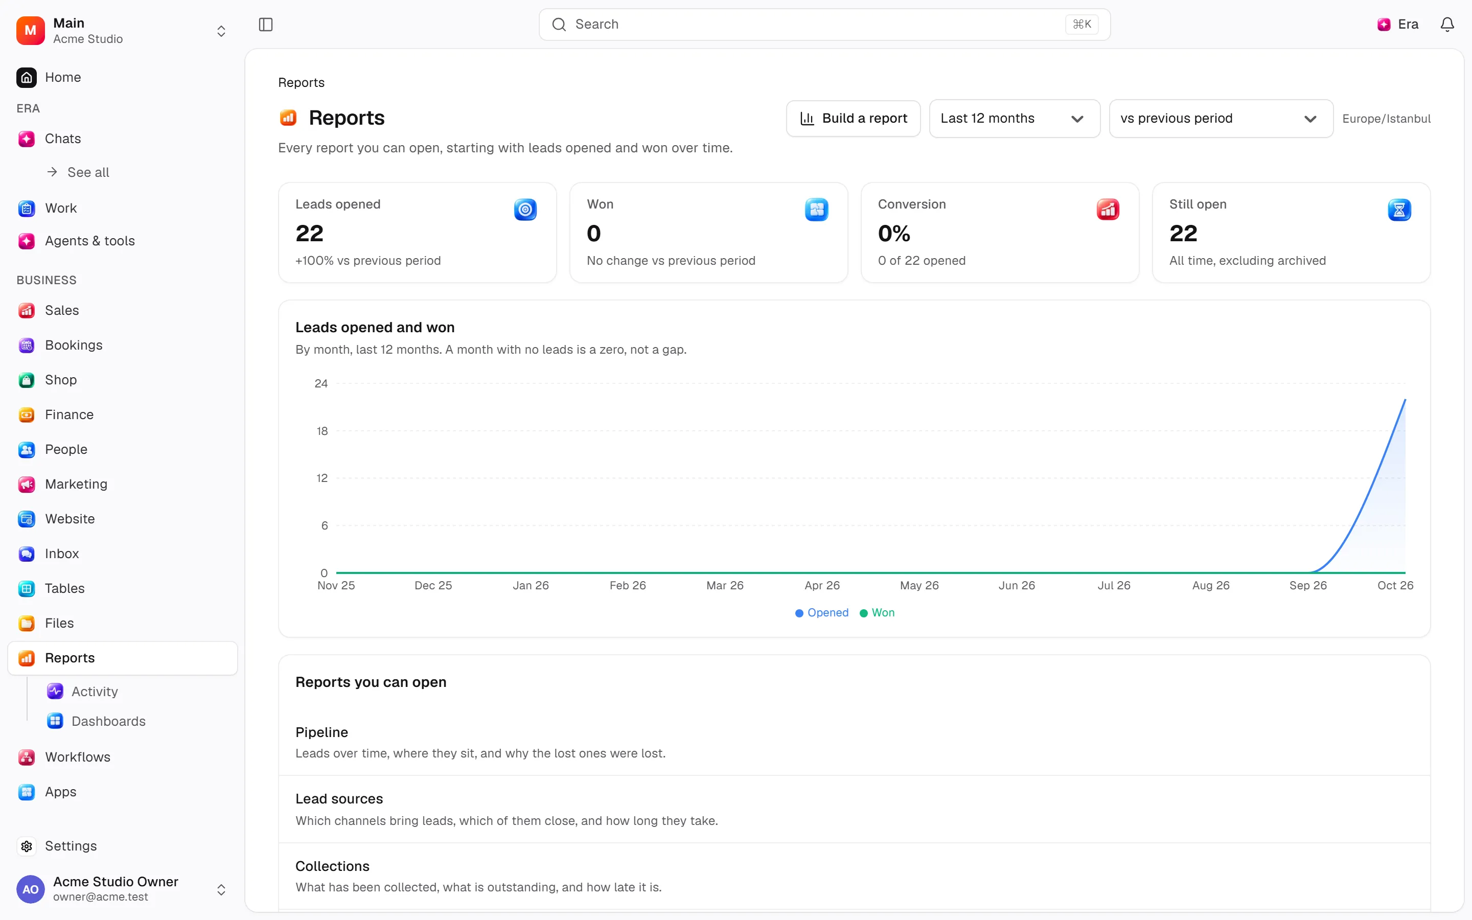Click the Build a report button
The height and width of the screenshot is (920, 1472).
point(853,119)
